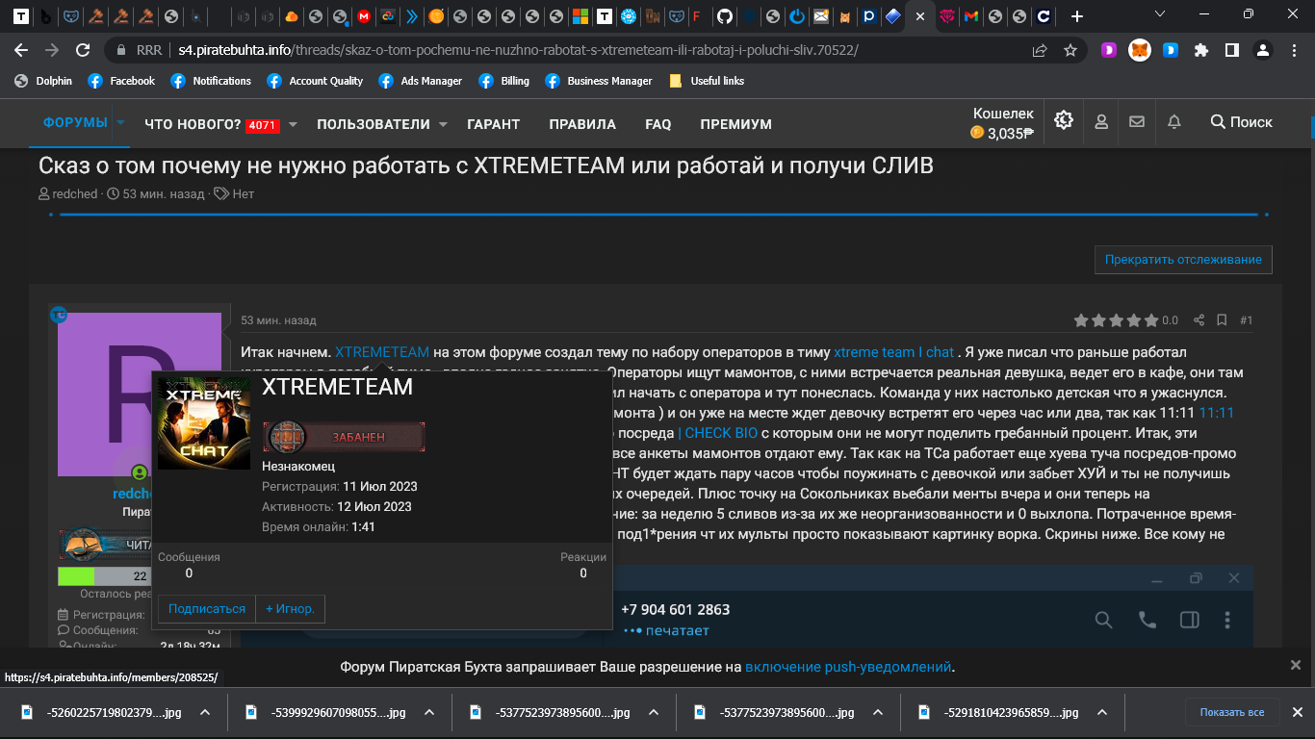Click the share page icon in address bar

click(x=1040, y=50)
